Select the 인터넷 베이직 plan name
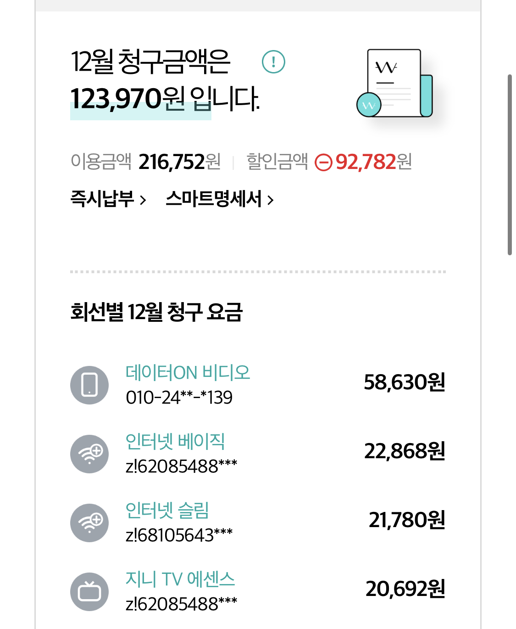Screen dimensions: 516x629 click(x=175, y=441)
